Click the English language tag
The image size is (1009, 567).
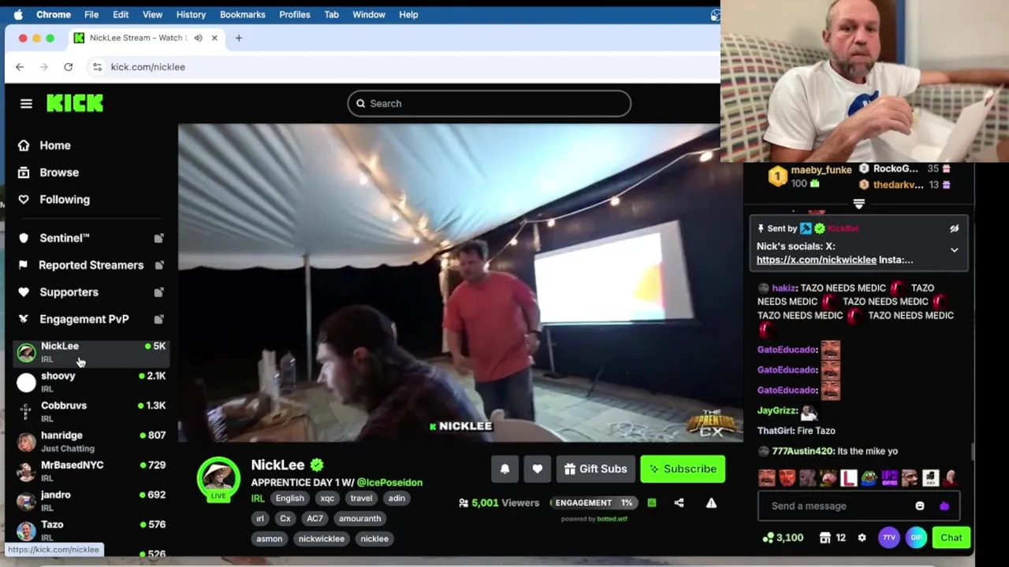289,498
